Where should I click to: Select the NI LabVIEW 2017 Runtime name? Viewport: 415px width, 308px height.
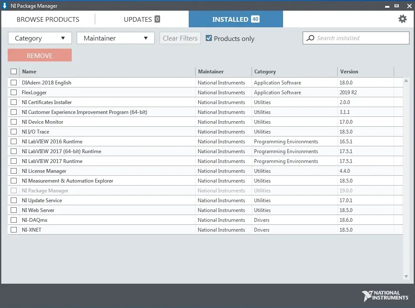(52, 161)
